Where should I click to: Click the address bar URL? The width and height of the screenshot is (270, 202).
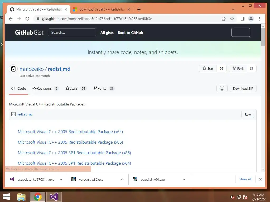click(x=97, y=19)
